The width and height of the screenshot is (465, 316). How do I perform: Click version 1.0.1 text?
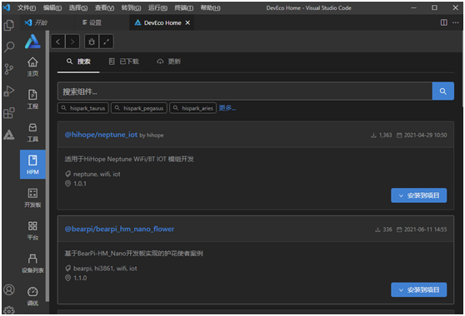(80, 184)
